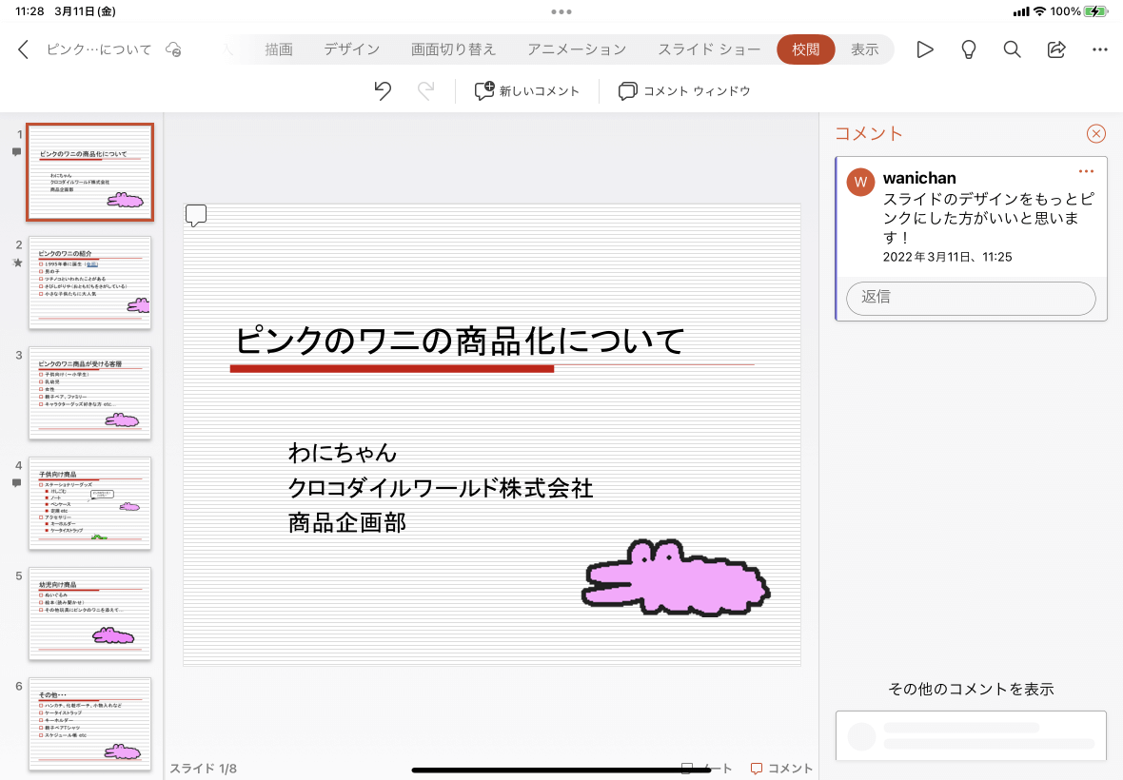Click the comment bubble marker on slide
The width and height of the screenshot is (1123, 780).
tap(195, 215)
